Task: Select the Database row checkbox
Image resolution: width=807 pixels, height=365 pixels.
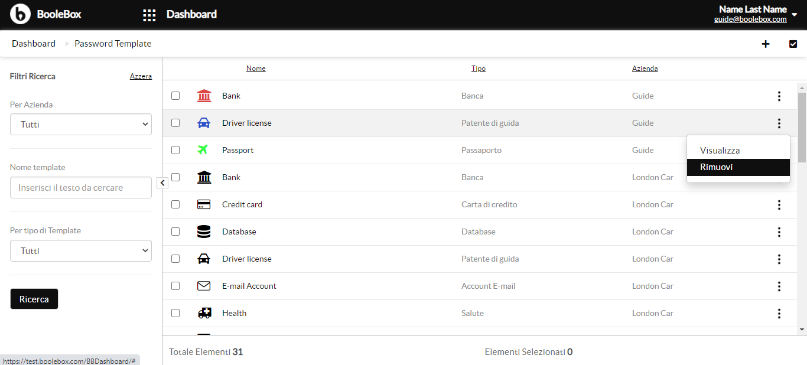Action: pos(175,232)
